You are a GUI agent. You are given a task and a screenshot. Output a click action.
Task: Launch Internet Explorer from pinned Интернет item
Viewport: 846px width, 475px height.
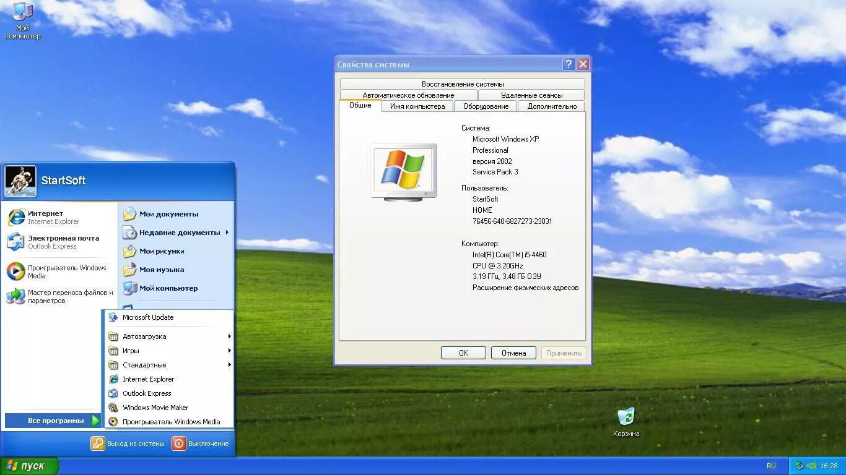(59, 217)
